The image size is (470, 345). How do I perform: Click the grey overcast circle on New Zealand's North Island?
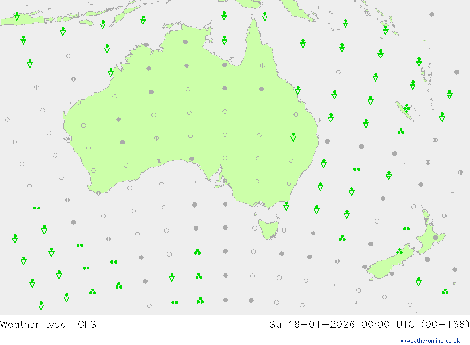(436, 238)
